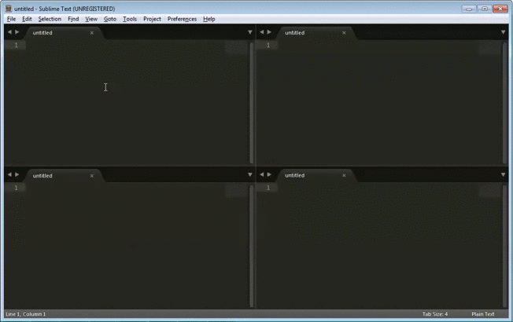Open the View menu
The image size is (513, 322).
[91, 19]
